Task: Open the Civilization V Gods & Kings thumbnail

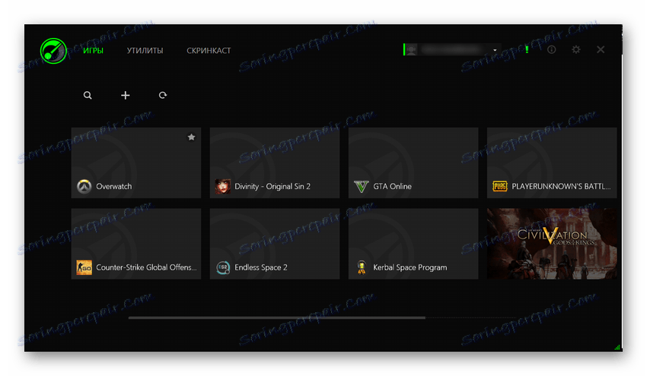Action: (x=552, y=244)
